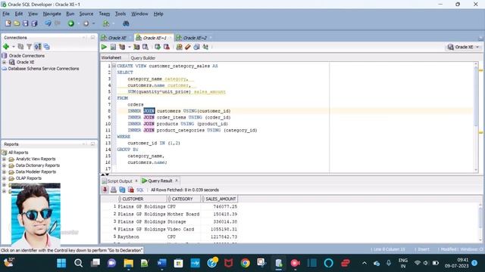Expand the Data Dictionary Reports folder
The image size is (485, 272).
tap(4, 165)
